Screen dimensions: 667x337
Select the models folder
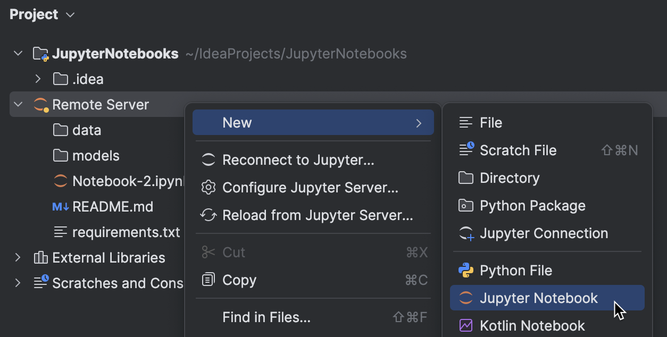pos(96,156)
